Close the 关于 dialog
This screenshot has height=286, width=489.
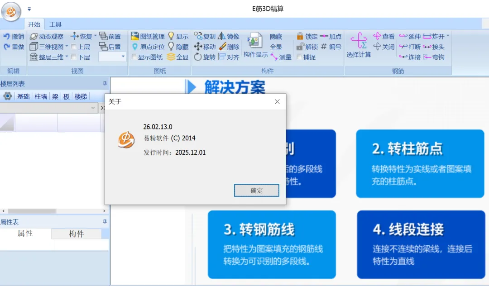277,101
